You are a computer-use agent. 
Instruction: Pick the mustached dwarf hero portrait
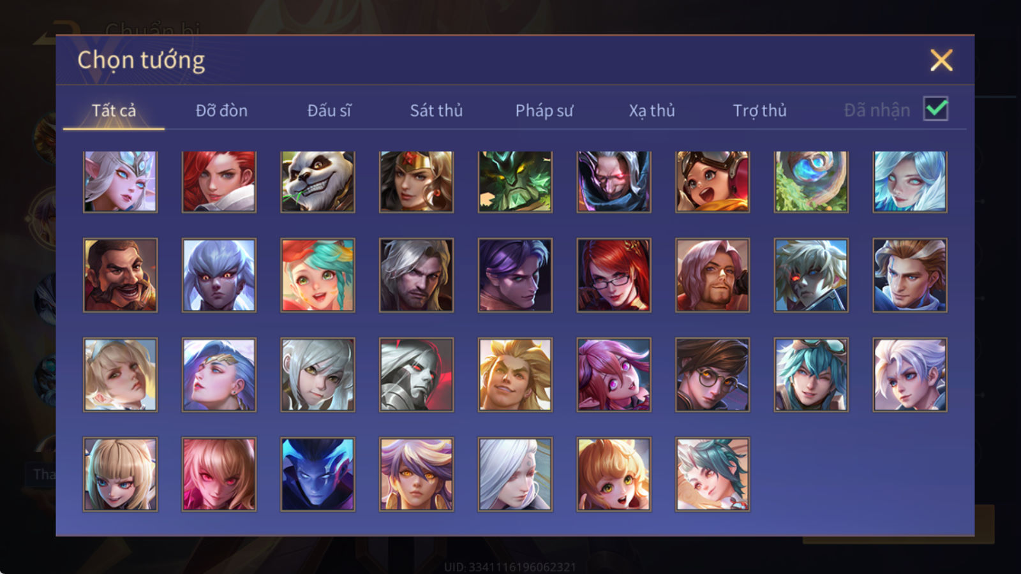(120, 276)
